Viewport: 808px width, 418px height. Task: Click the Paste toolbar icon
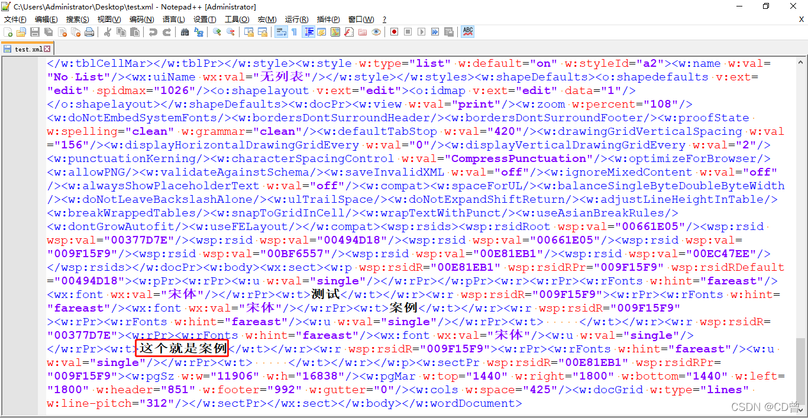tap(134, 32)
